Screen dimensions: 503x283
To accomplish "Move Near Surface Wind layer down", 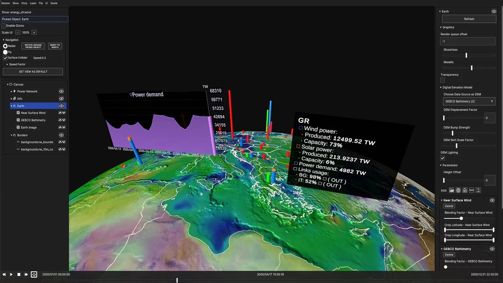I will click(x=64, y=113).
